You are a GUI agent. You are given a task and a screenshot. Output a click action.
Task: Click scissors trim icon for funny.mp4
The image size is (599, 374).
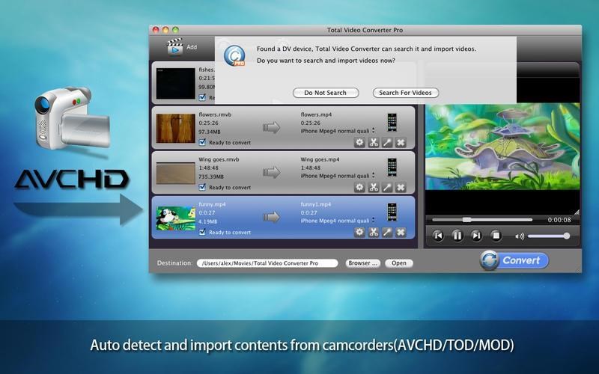coord(373,232)
